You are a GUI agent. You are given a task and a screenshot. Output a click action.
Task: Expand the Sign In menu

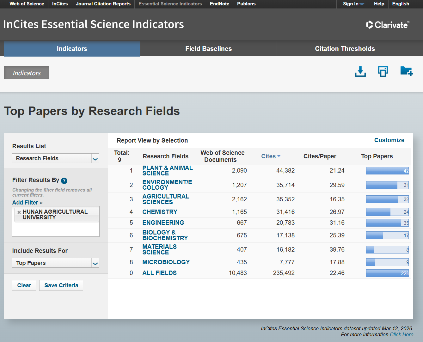[x=353, y=4]
